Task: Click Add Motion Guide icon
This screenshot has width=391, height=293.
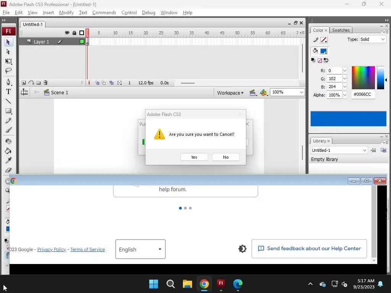Action: (x=31, y=83)
